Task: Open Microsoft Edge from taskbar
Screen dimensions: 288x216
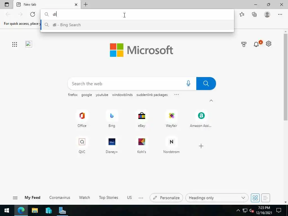Action: (x=21, y=210)
